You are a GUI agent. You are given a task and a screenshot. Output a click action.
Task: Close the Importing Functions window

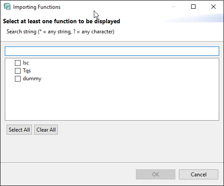pyautogui.click(x=213, y=7)
